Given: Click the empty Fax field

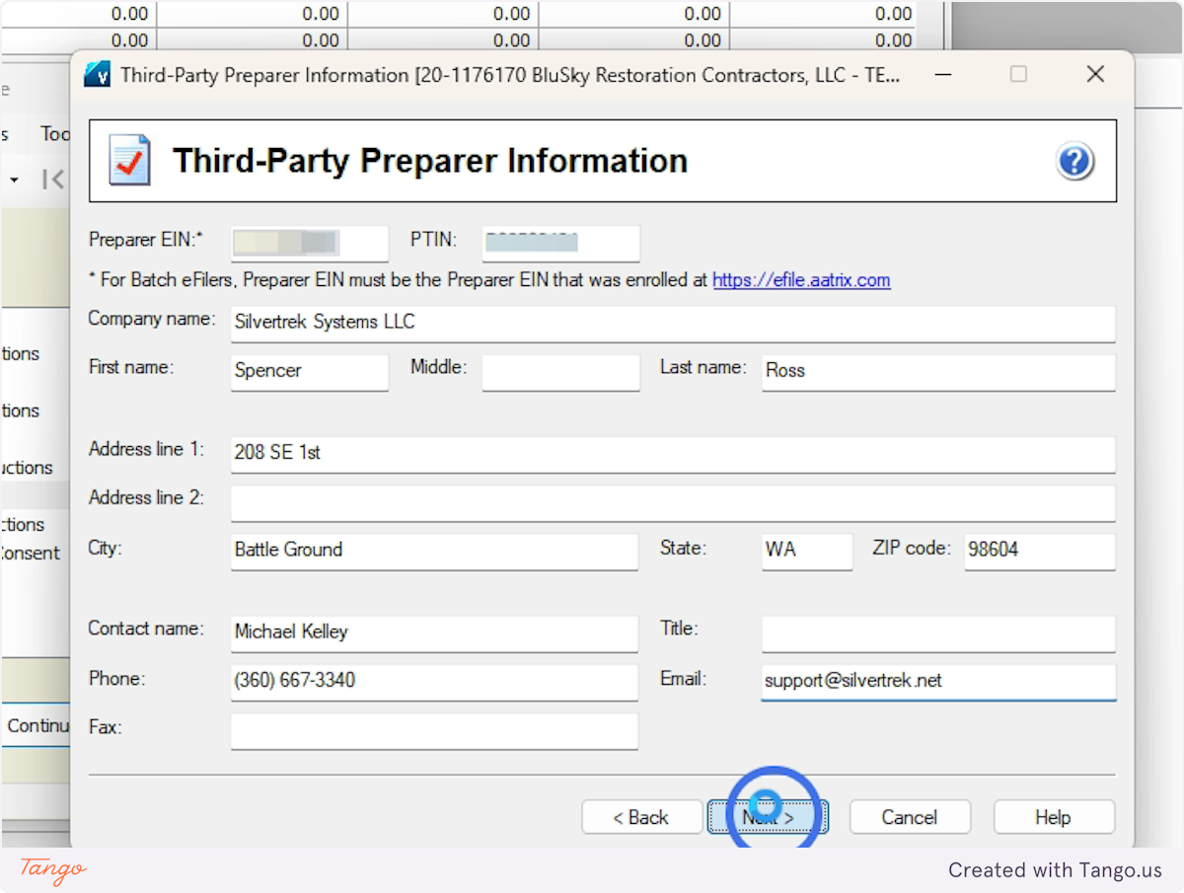Looking at the screenshot, I should 434,731.
